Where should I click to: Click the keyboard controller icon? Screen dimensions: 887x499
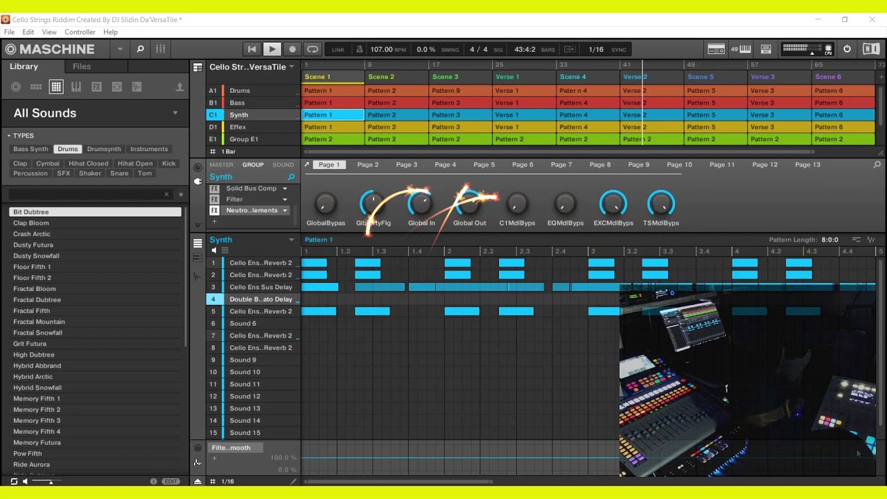click(745, 49)
